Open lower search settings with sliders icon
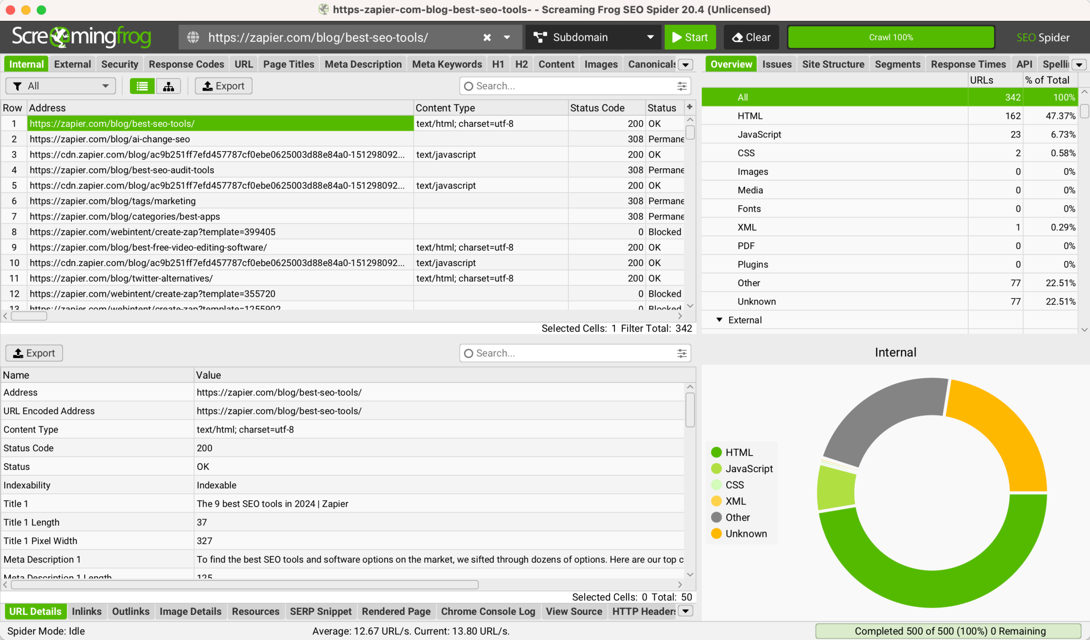The height and width of the screenshot is (640, 1090). coord(682,353)
